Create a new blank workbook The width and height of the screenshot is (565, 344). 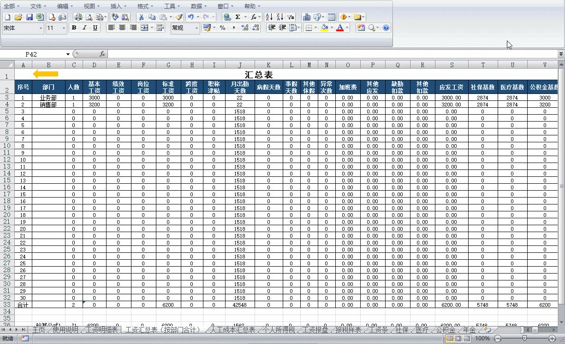[x=7, y=17]
